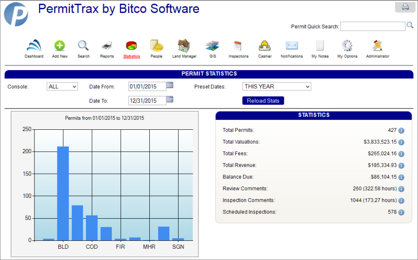The width and height of the screenshot is (418, 260).
Task: Click the print icon button
Action: [405, 7]
